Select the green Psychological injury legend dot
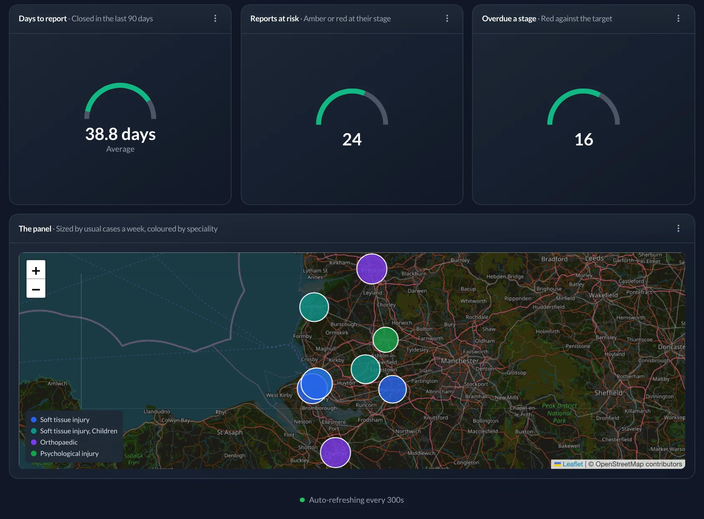The height and width of the screenshot is (519, 704). point(34,453)
